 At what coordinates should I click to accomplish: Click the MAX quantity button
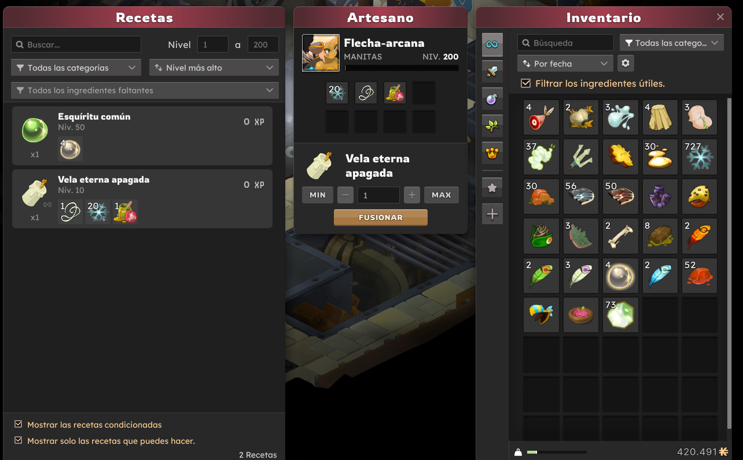click(442, 195)
